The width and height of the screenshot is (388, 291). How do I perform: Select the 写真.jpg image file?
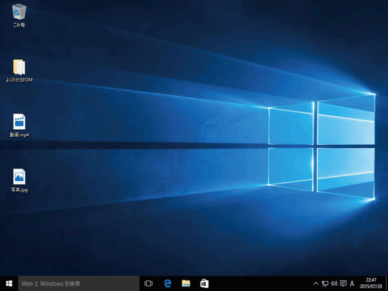click(19, 176)
